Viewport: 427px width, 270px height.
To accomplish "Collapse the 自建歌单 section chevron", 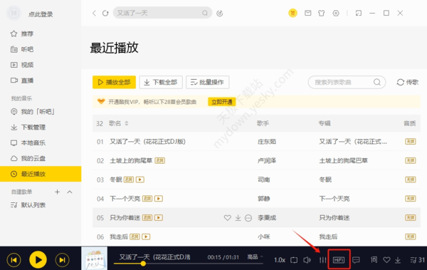I will [x=70, y=192].
